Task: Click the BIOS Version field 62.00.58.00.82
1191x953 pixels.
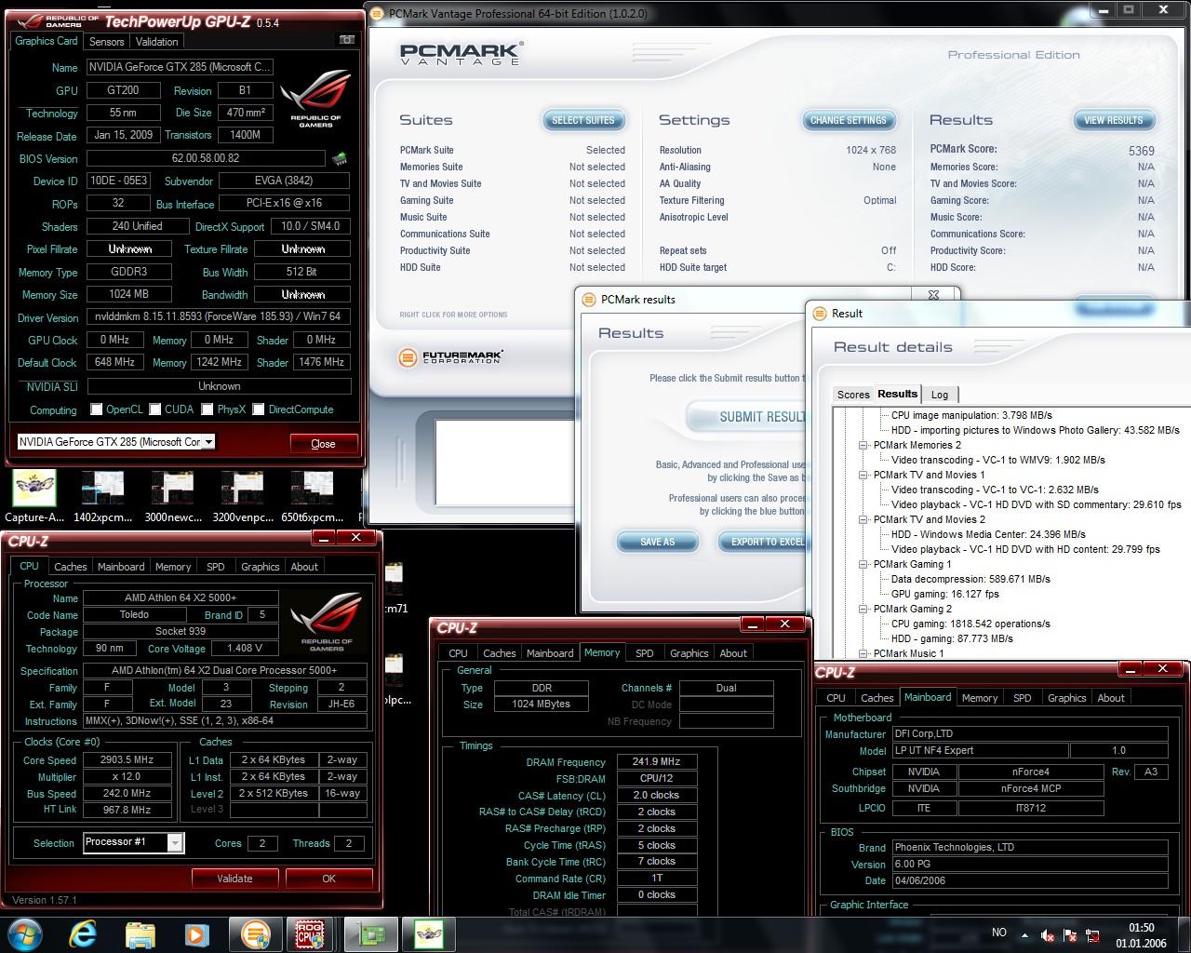Action: [x=206, y=158]
